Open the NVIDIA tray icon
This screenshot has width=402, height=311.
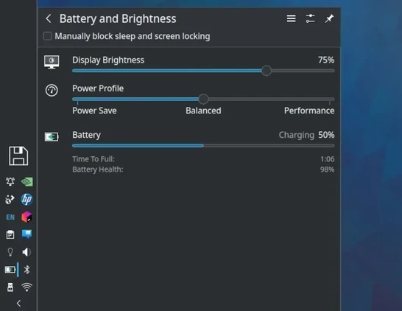(x=27, y=182)
